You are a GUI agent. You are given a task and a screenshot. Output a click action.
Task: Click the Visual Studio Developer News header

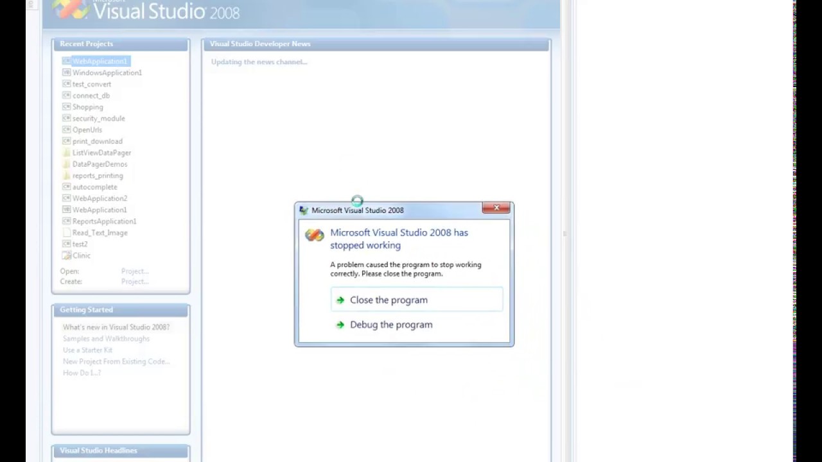[x=376, y=44]
